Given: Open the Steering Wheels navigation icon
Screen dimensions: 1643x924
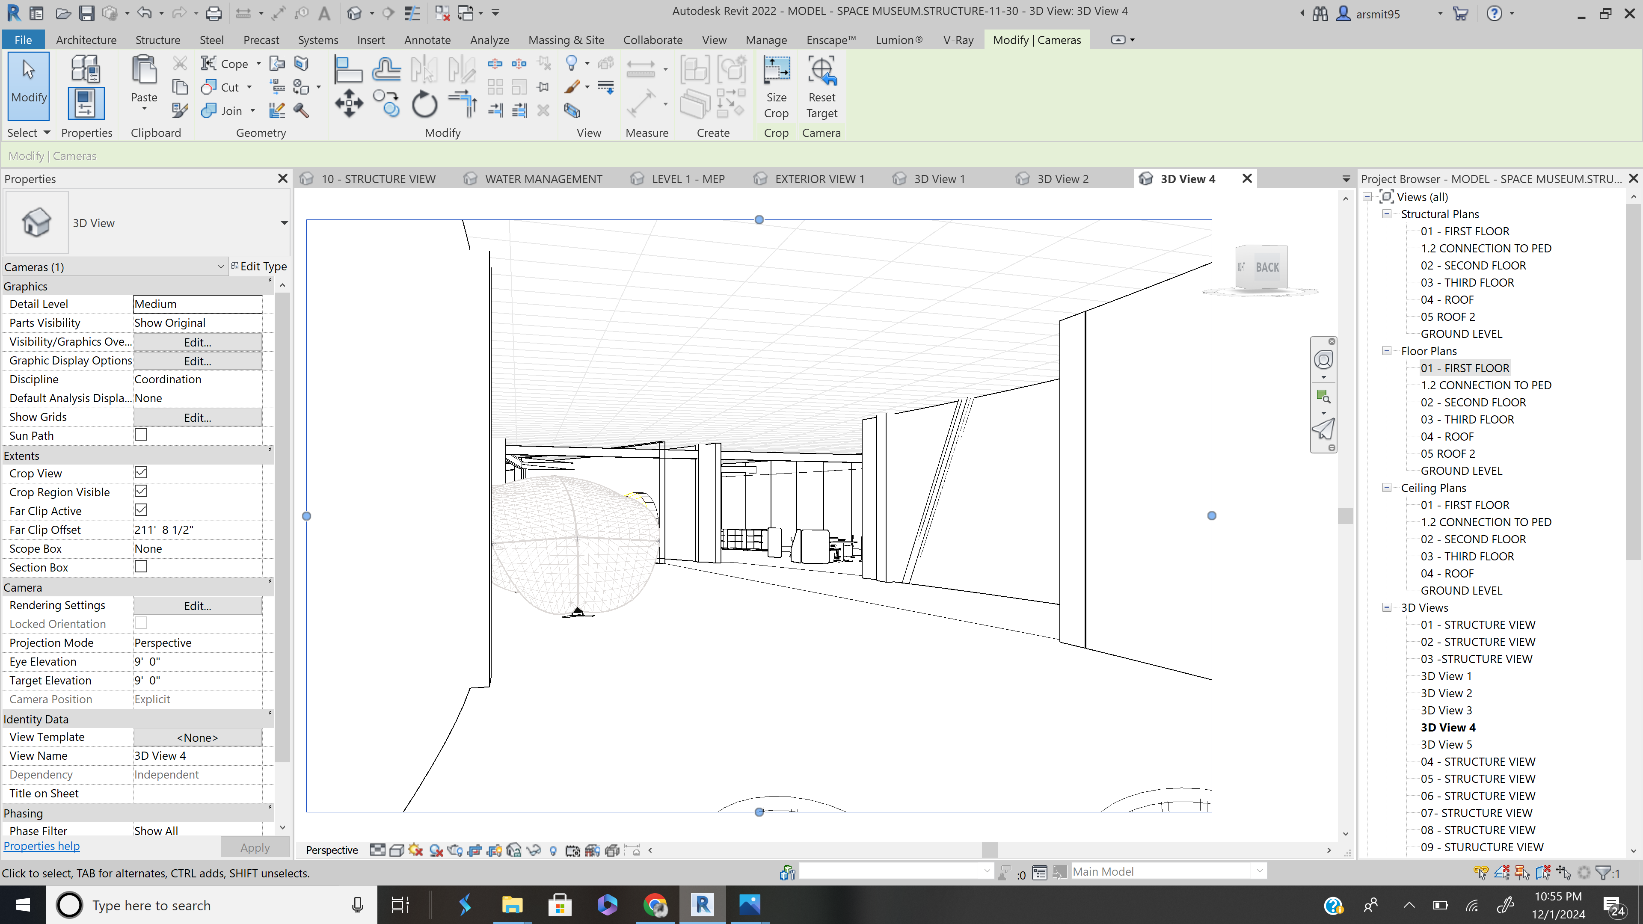Looking at the screenshot, I should 1323,360.
